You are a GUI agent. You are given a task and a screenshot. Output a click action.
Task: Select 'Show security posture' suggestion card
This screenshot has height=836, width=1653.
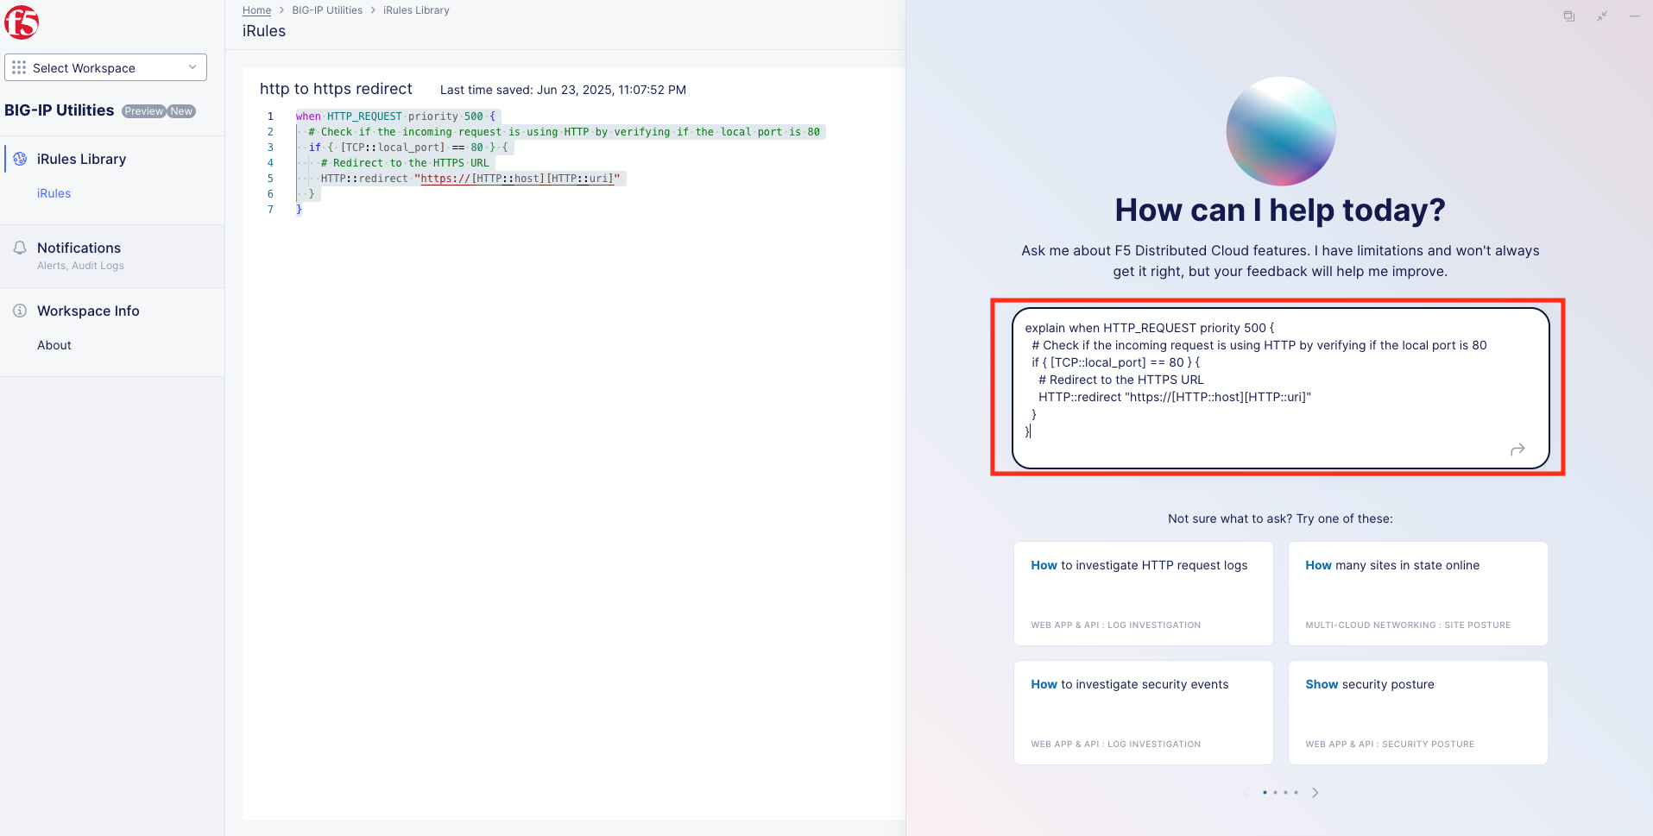click(x=1417, y=713)
